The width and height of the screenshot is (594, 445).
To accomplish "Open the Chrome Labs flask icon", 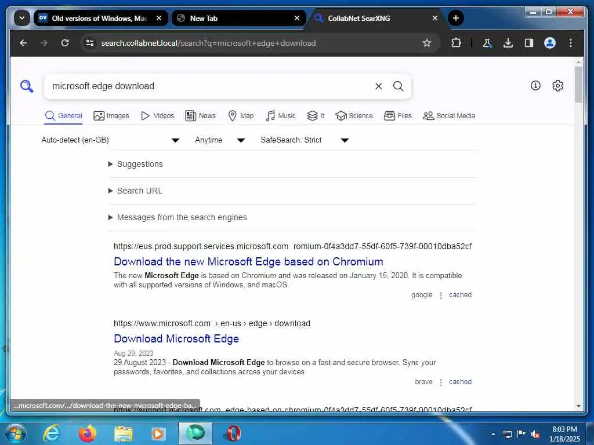I will click(x=487, y=43).
